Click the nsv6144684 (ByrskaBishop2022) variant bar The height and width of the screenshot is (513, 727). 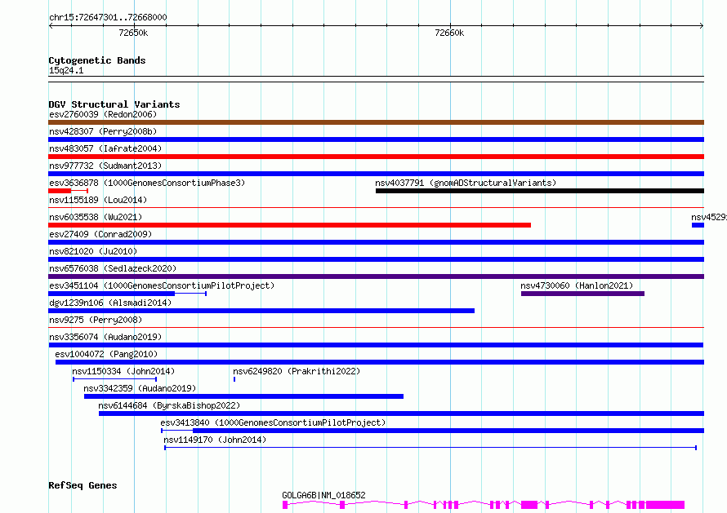[x=402, y=413]
